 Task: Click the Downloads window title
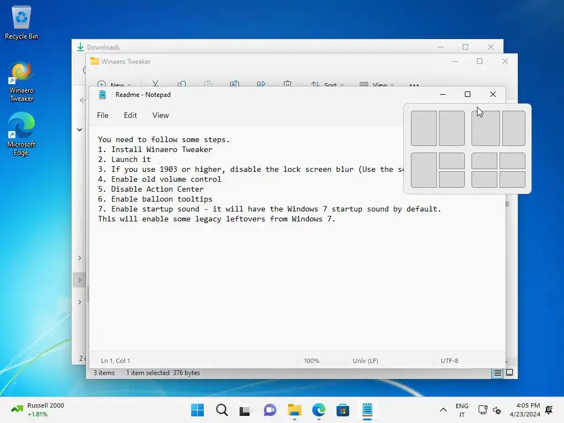tap(103, 47)
